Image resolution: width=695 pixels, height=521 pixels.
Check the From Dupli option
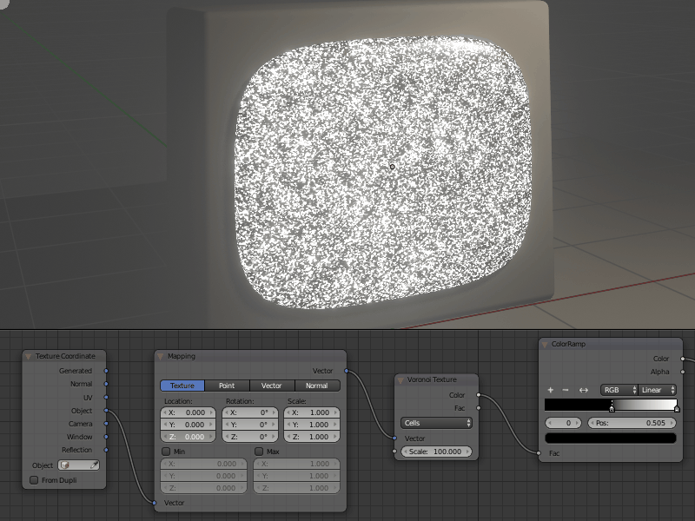click(x=35, y=480)
